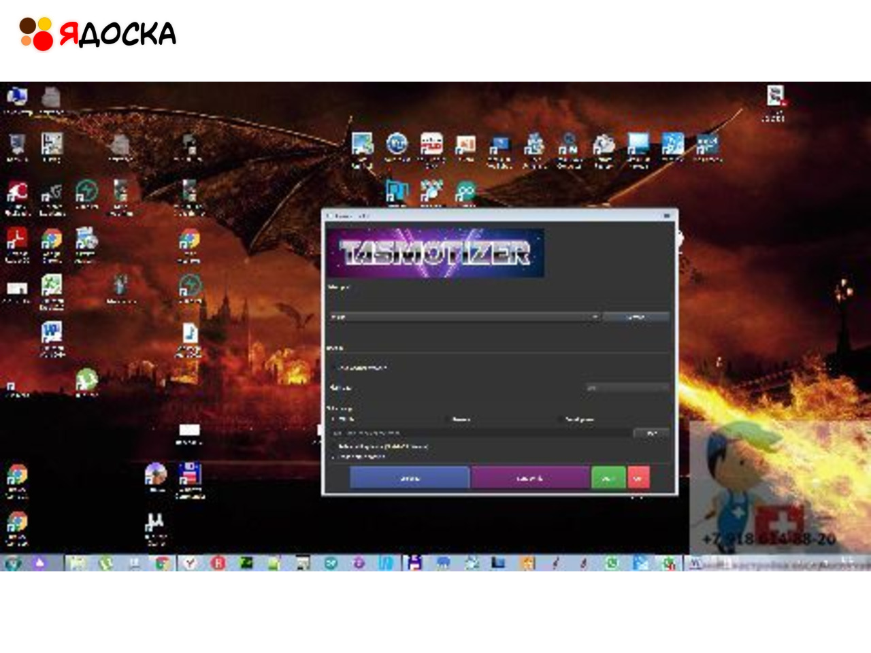Click the Refresh ports button in Tasmotizer
Viewport: 871px width, 653px height.
pyautogui.click(x=636, y=317)
